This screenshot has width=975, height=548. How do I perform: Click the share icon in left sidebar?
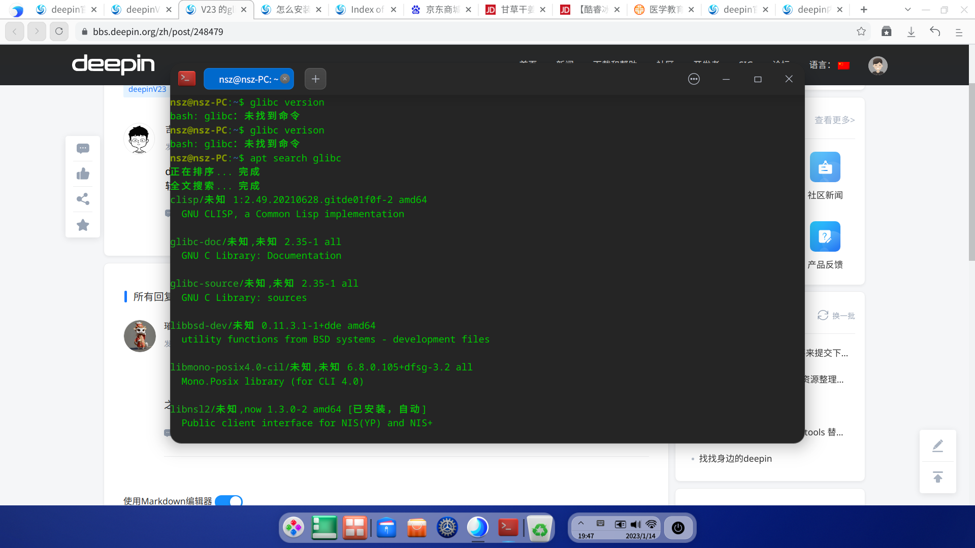(83, 199)
